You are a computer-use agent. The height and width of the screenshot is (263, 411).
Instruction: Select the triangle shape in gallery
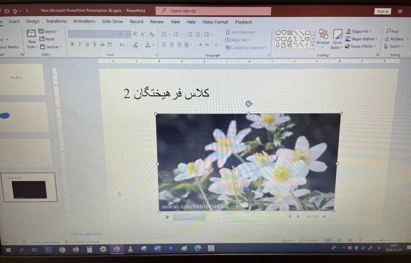pos(290,39)
